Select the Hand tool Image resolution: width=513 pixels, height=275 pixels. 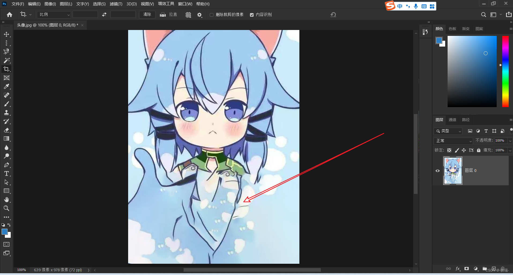click(x=6, y=200)
